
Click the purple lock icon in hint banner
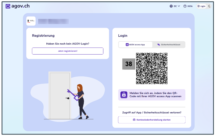[124, 95]
